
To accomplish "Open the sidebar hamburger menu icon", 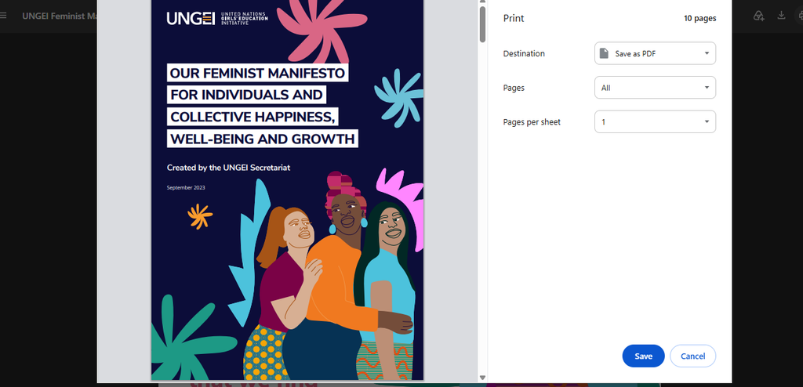I will pos(3,16).
